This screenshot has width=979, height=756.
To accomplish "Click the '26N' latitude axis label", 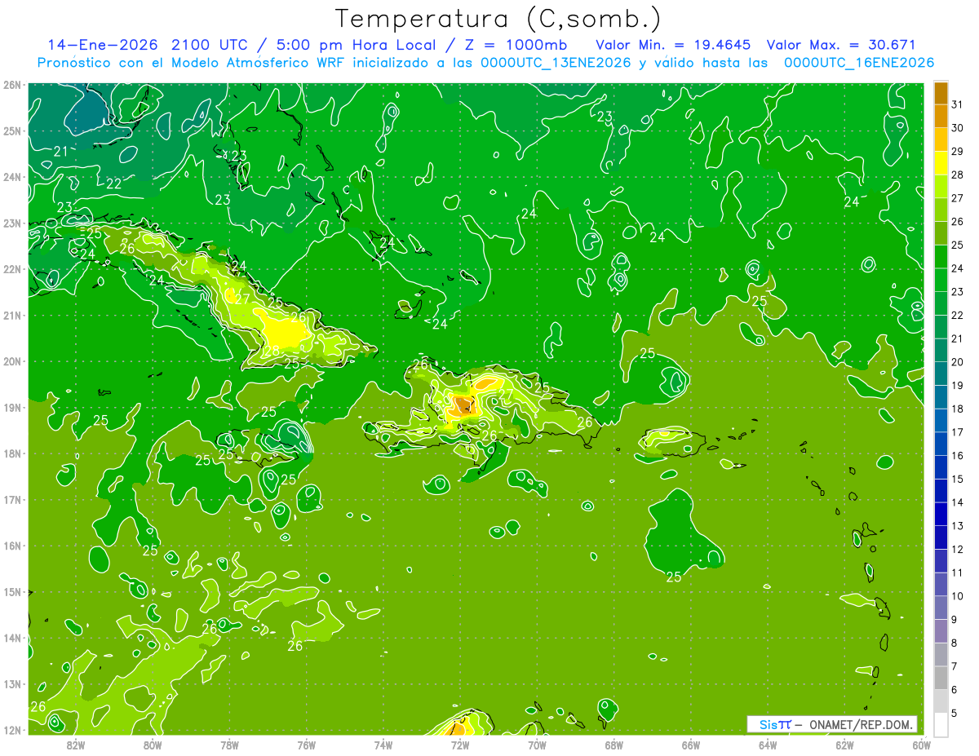I will (x=12, y=85).
